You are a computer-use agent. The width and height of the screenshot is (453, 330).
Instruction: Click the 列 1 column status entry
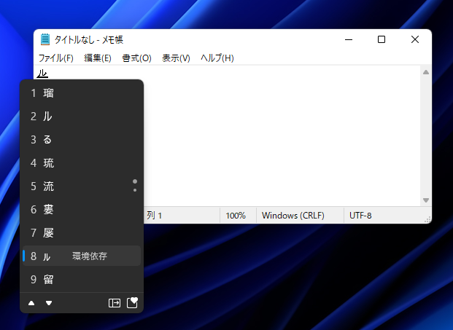coord(154,216)
